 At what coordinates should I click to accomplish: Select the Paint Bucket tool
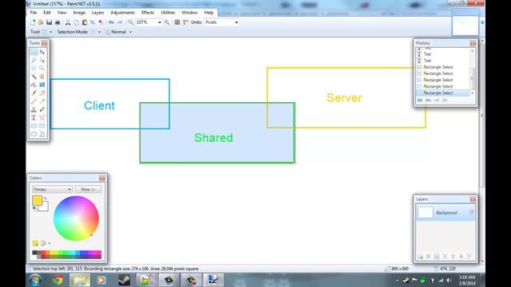tap(34, 85)
